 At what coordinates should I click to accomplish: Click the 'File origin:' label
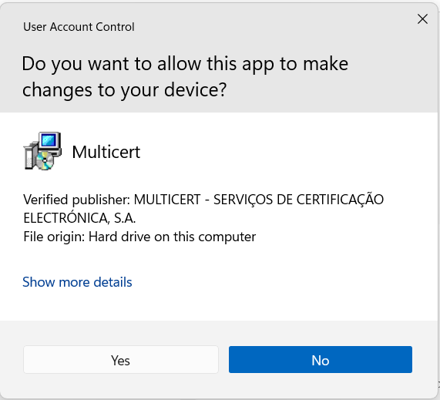[54, 237]
